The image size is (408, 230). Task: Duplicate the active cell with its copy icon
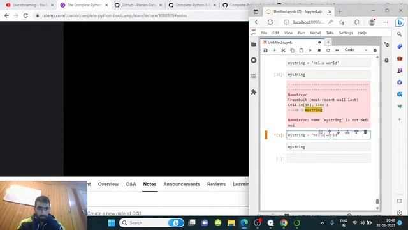[321, 132]
